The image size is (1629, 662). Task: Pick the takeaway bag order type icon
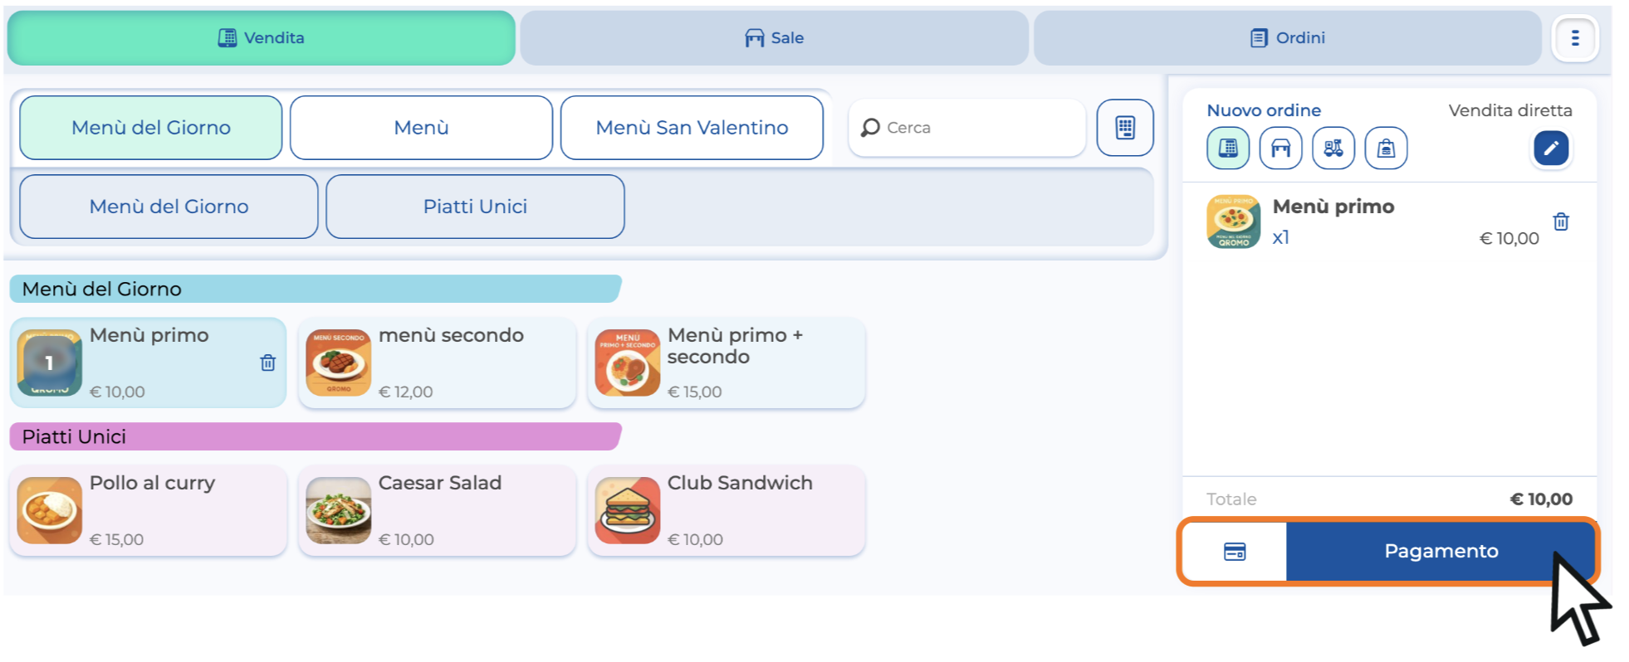[x=1386, y=148]
